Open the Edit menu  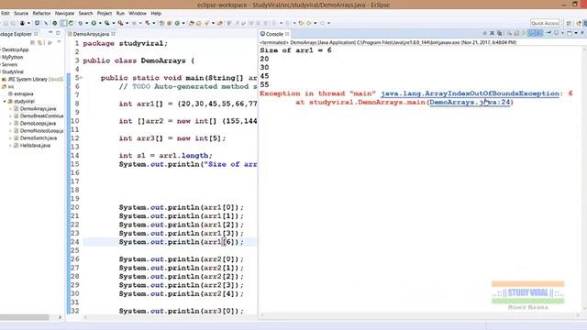click(x=6, y=13)
